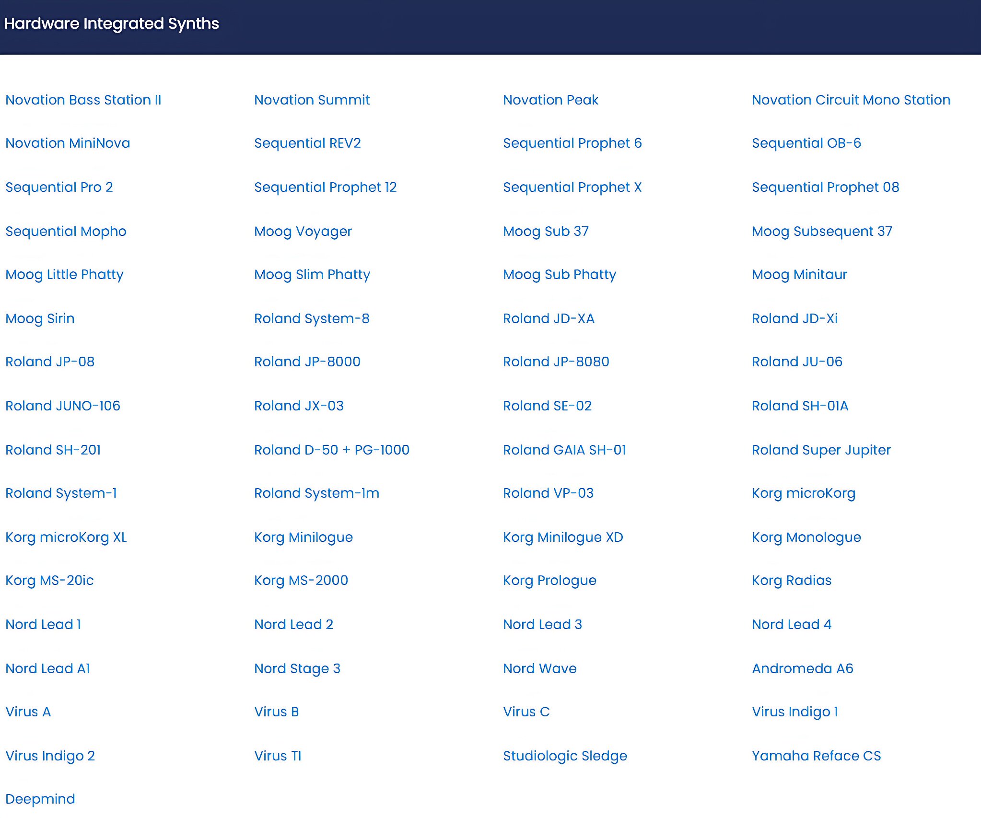Screen dimensions: 981x818
Task: Open the Virus TI link
Action: point(278,756)
